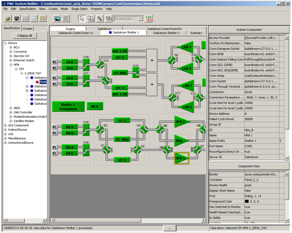Viewport: 292px width, 233px height.
Task: Select the LNA Controller tree item
Action: point(23,112)
